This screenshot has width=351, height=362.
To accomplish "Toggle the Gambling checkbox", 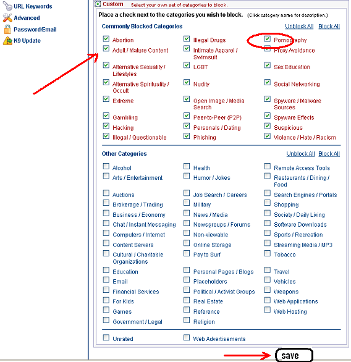I will tap(106, 116).
